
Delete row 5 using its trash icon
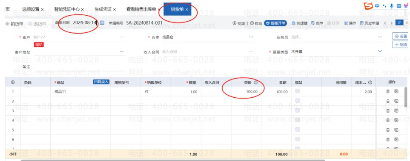[388, 130]
